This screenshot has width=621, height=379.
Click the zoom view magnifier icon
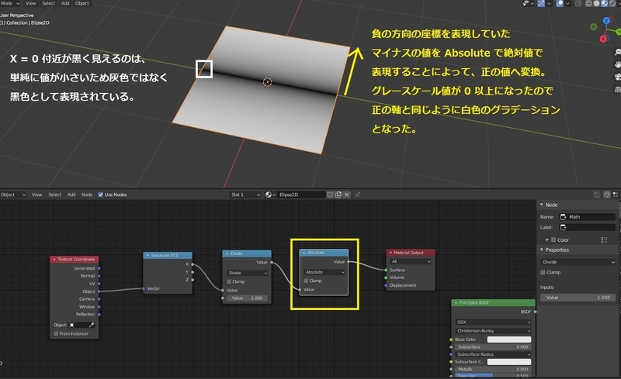click(x=617, y=52)
